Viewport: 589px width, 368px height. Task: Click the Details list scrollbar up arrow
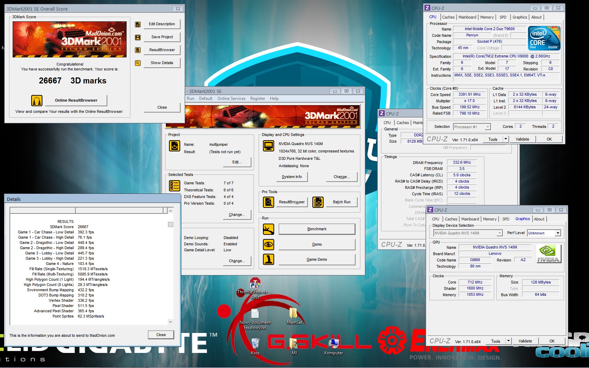pyautogui.click(x=170, y=211)
